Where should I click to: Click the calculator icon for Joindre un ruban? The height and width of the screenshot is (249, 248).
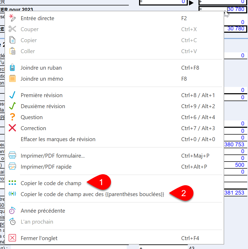(12, 68)
